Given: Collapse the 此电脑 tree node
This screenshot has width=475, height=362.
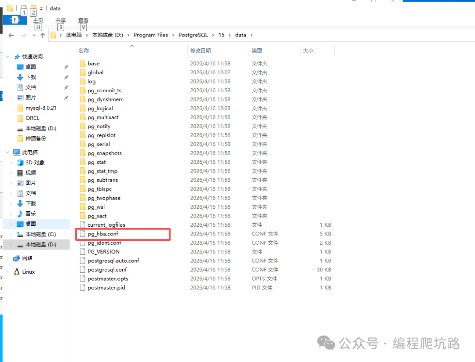Looking at the screenshot, I should coord(7,152).
